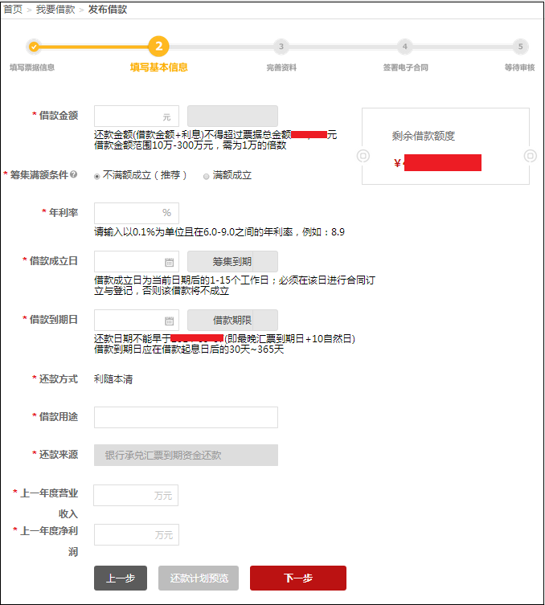This screenshot has height=605, width=545.
Task: Click help icon next to 筹集满额条件
Action: click(x=74, y=174)
